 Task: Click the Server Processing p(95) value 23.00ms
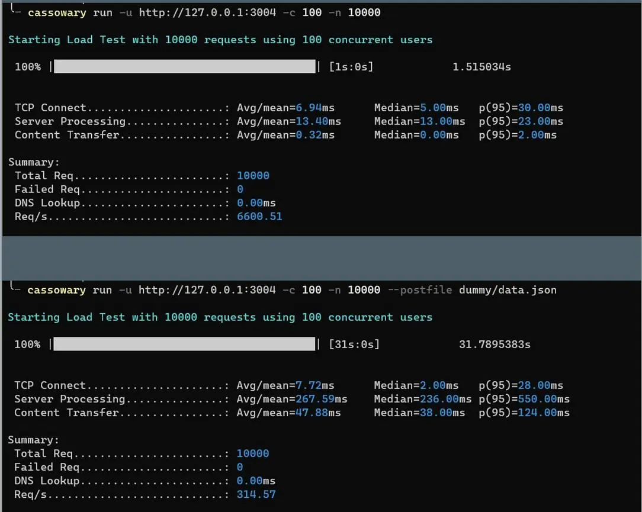(x=541, y=121)
